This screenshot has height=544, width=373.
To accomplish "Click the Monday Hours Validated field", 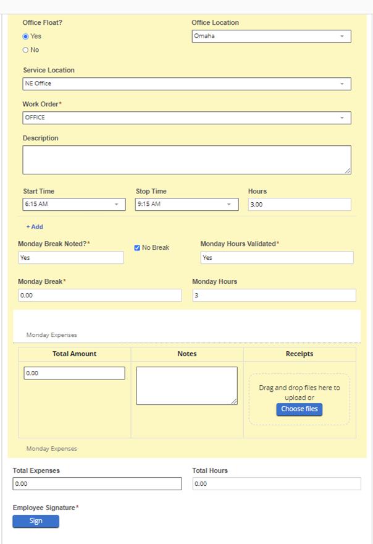I will click(277, 257).
